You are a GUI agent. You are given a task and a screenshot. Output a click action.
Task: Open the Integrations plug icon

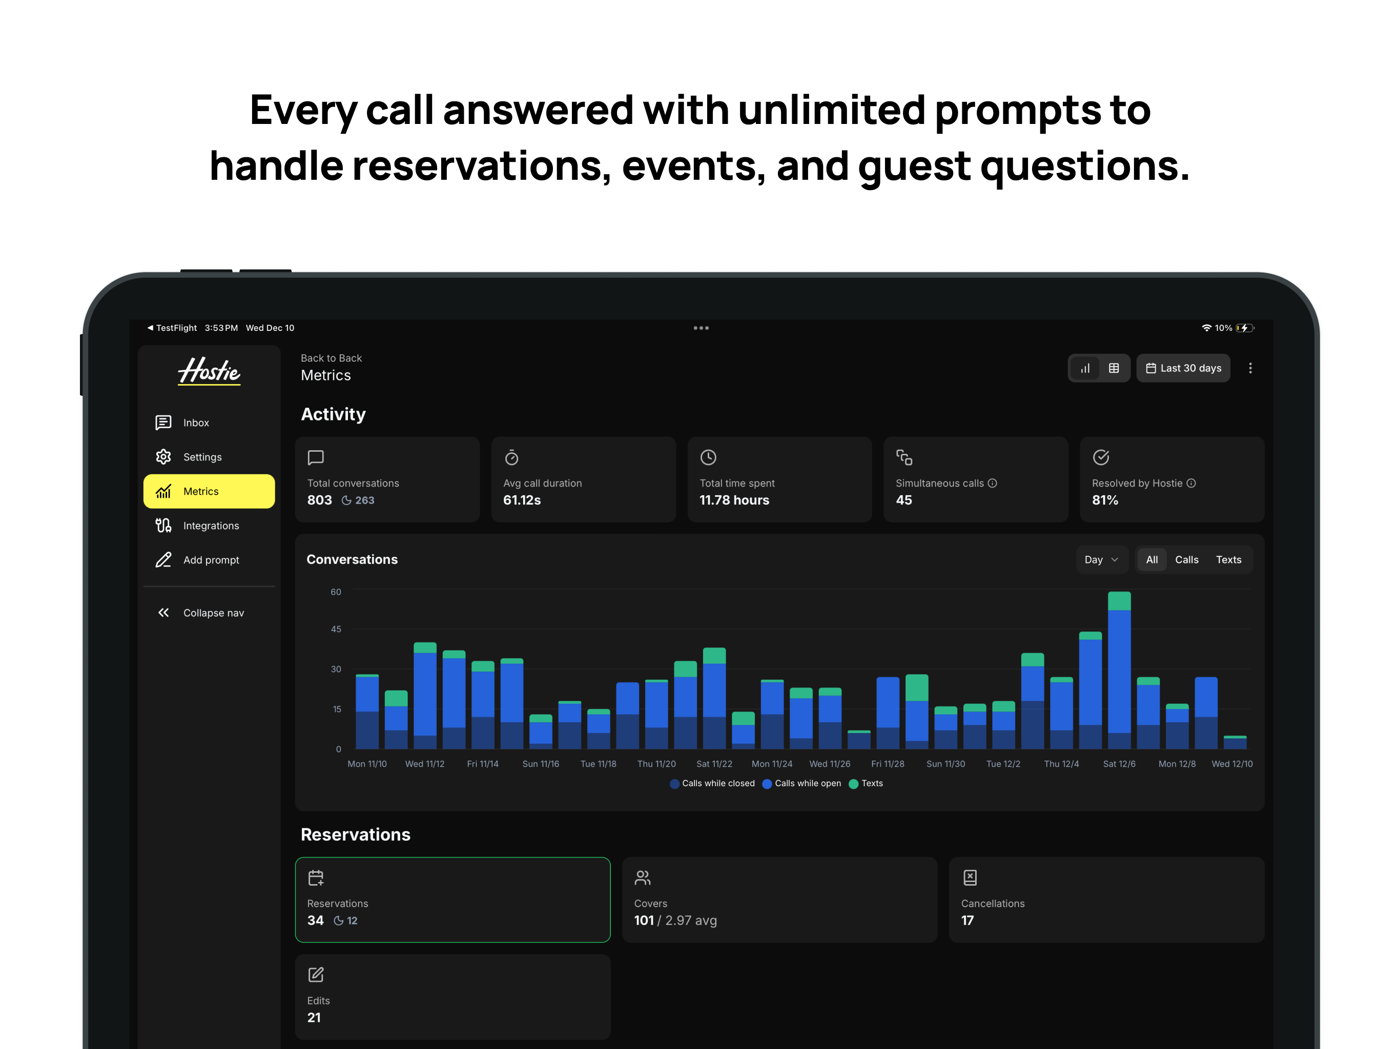163,526
